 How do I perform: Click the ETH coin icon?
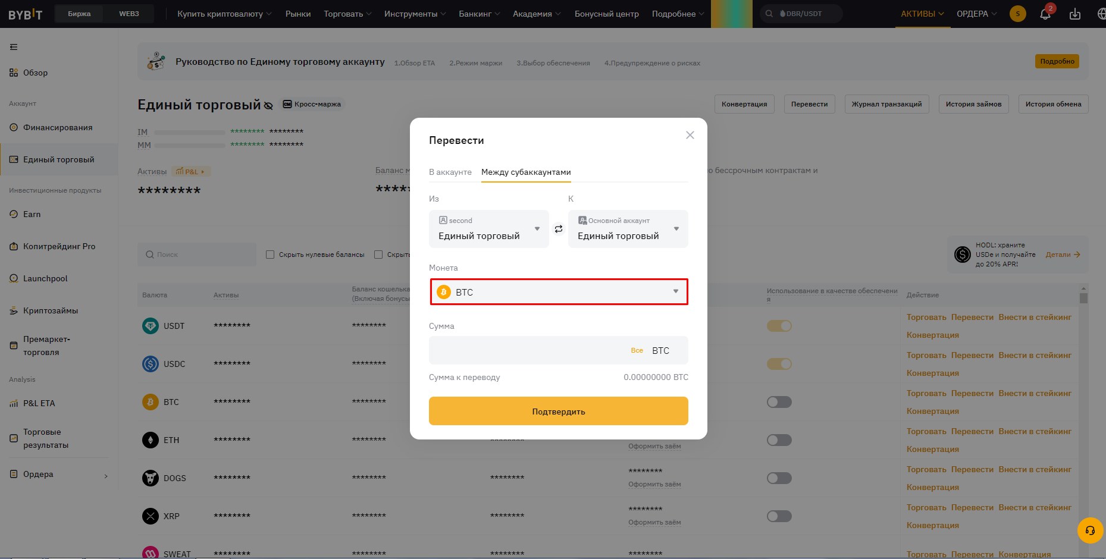(151, 440)
